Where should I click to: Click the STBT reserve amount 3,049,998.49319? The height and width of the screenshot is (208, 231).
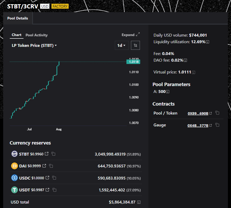pyautogui.click(x=110, y=154)
